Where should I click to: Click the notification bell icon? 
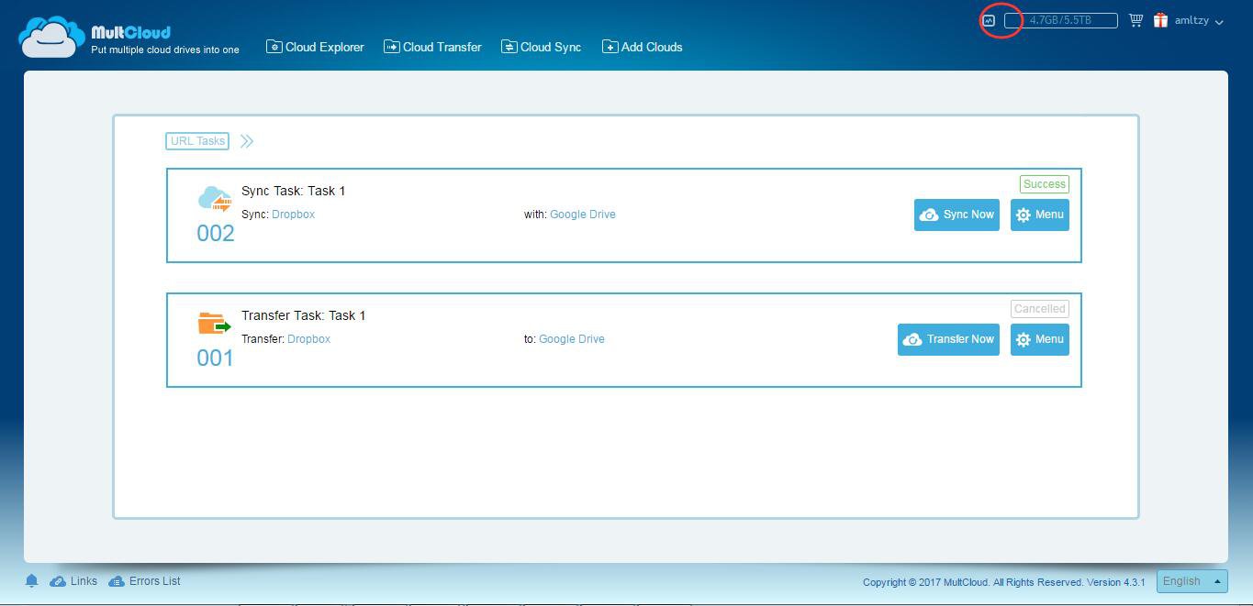pos(31,581)
